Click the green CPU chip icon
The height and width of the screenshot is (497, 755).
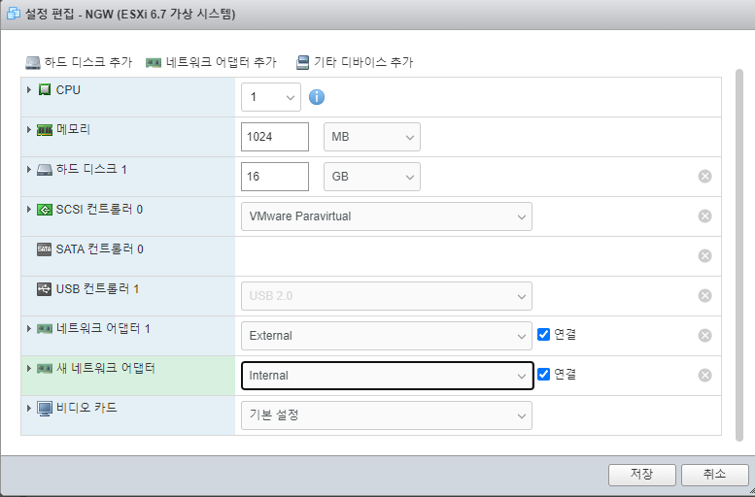tap(45, 90)
